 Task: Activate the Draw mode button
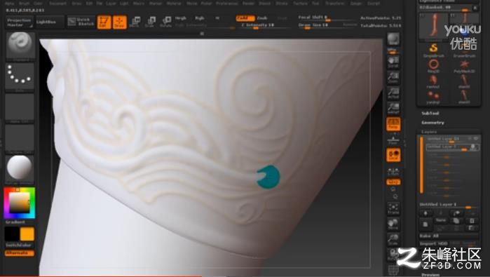coord(120,22)
